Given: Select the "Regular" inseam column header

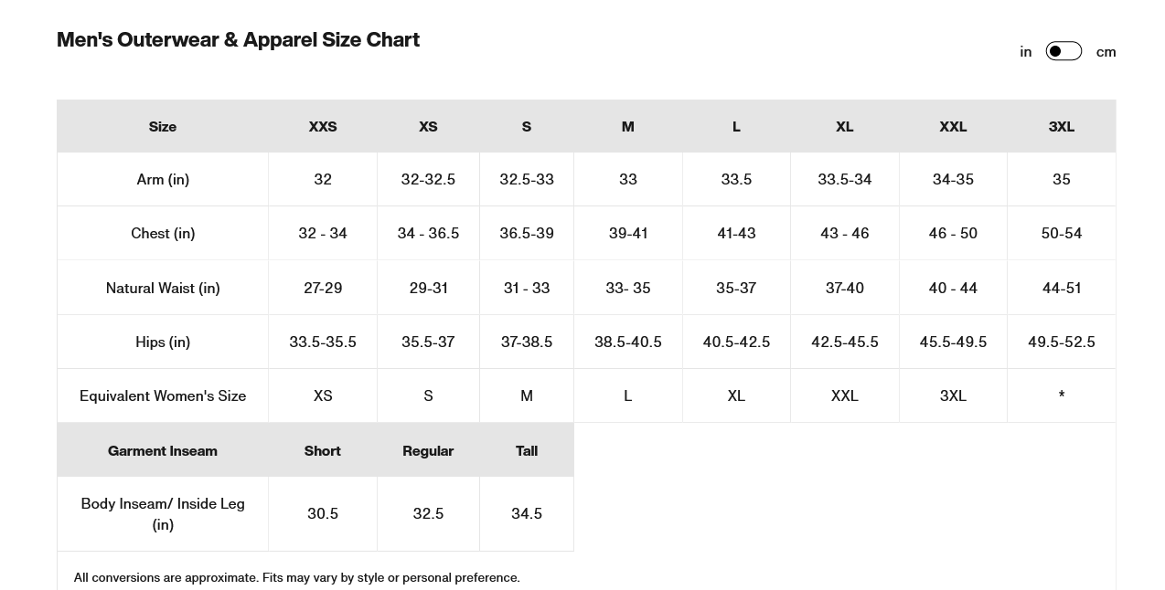Looking at the screenshot, I should tap(428, 451).
